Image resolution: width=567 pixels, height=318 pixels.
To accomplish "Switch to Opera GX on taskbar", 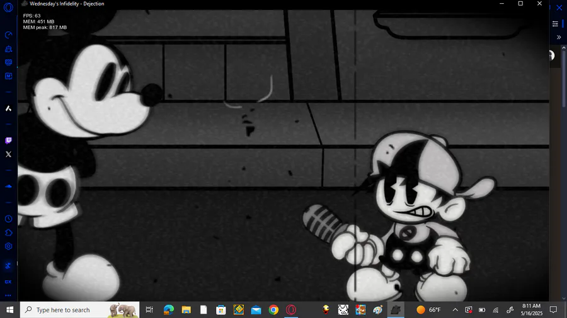I will 291,310.
